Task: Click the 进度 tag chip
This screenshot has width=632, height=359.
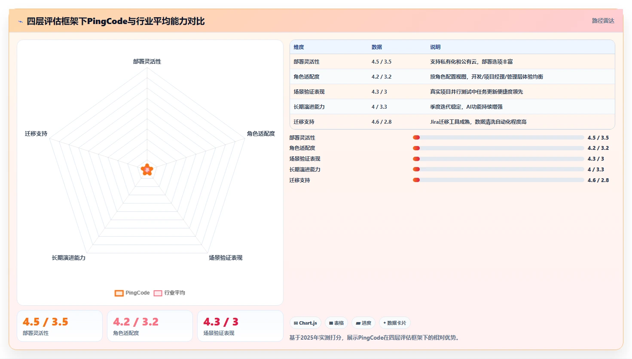Action: [363, 323]
